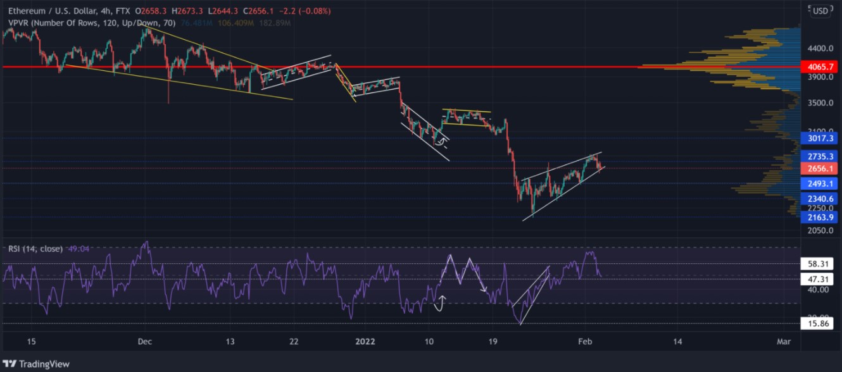The width and height of the screenshot is (842, 372).
Task: Click the Dec marker on time axis
Action: coord(144,342)
